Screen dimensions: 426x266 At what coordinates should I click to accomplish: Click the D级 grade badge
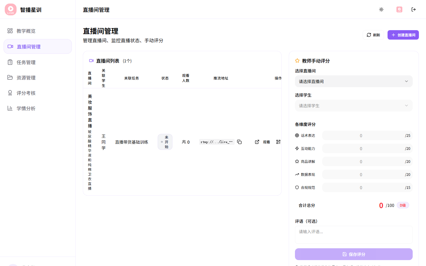point(403,205)
